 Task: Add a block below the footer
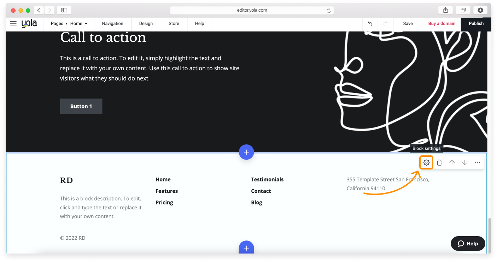(246, 248)
